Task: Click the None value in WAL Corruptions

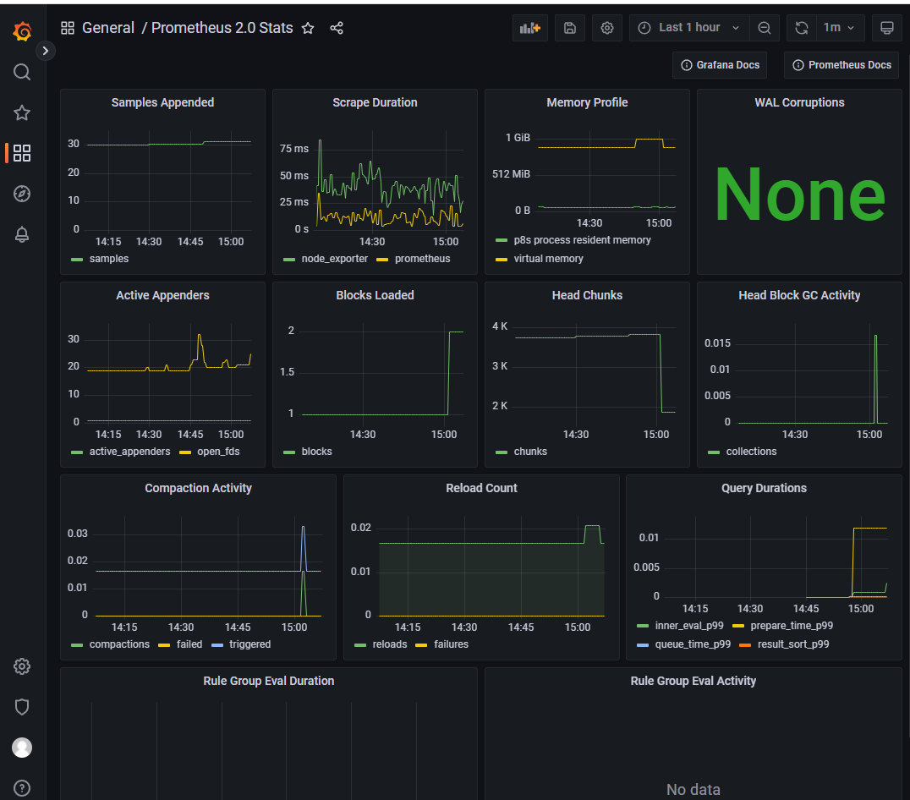Action: pyautogui.click(x=799, y=195)
